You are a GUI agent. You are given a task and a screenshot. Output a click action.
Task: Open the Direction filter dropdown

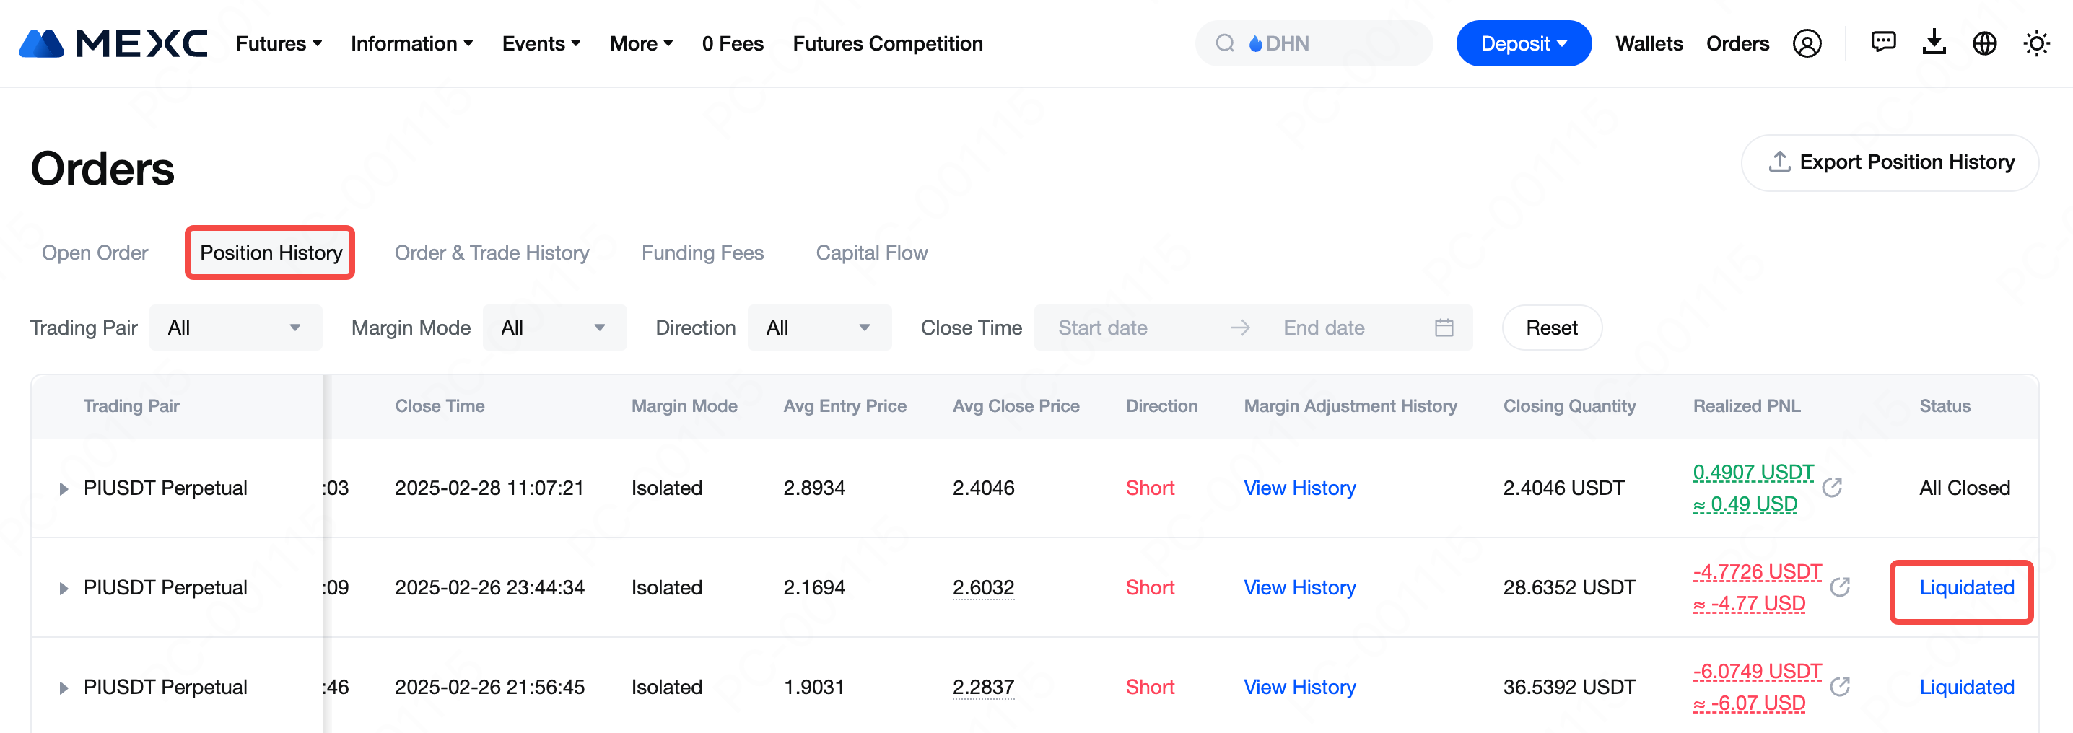819,328
